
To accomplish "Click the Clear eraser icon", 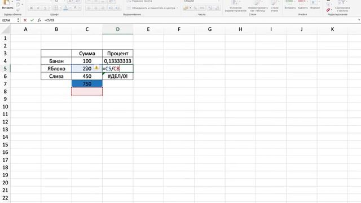I will [x=328, y=10].
